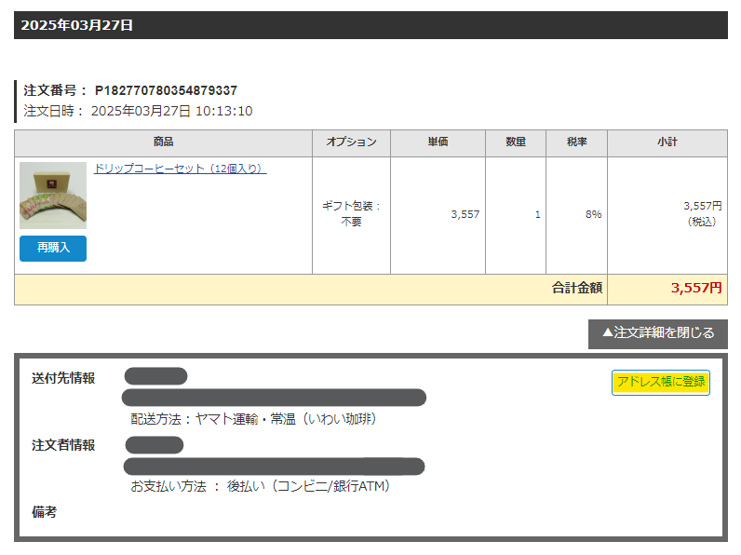Click the 合計金額 label
Viewport: 741px width, 555px height.
point(577,289)
